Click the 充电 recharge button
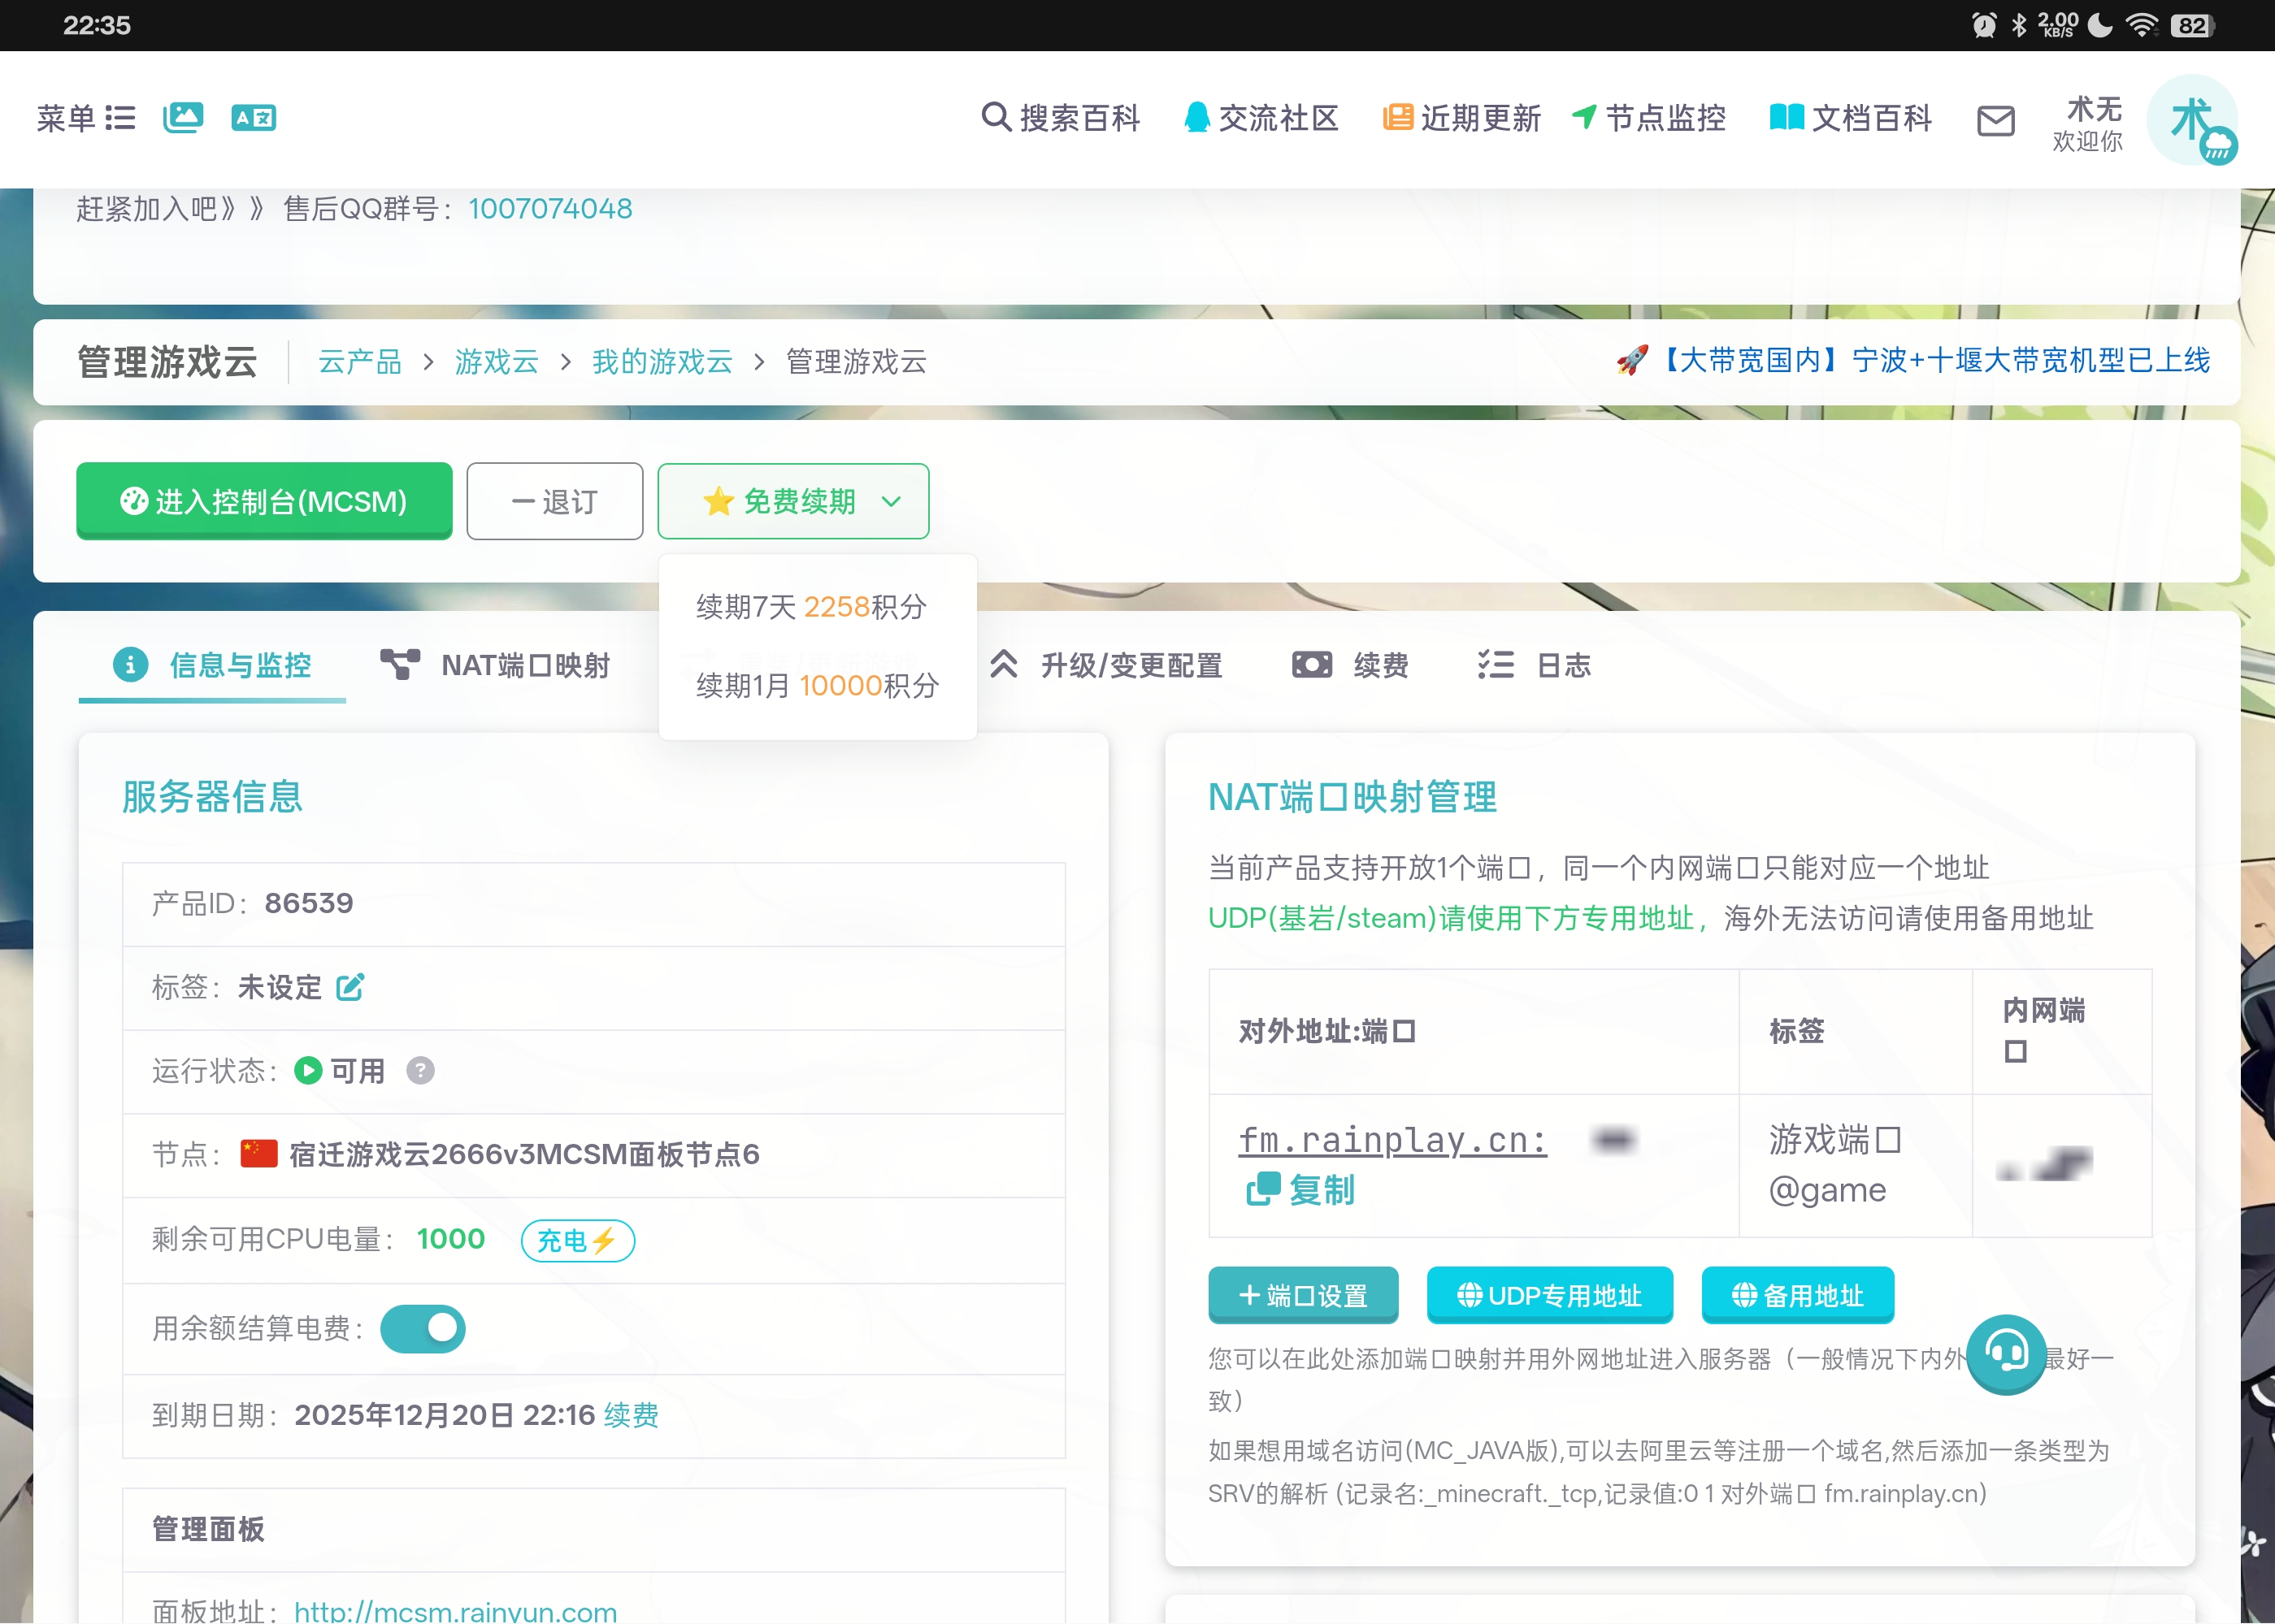 (x=577, y=1241)
